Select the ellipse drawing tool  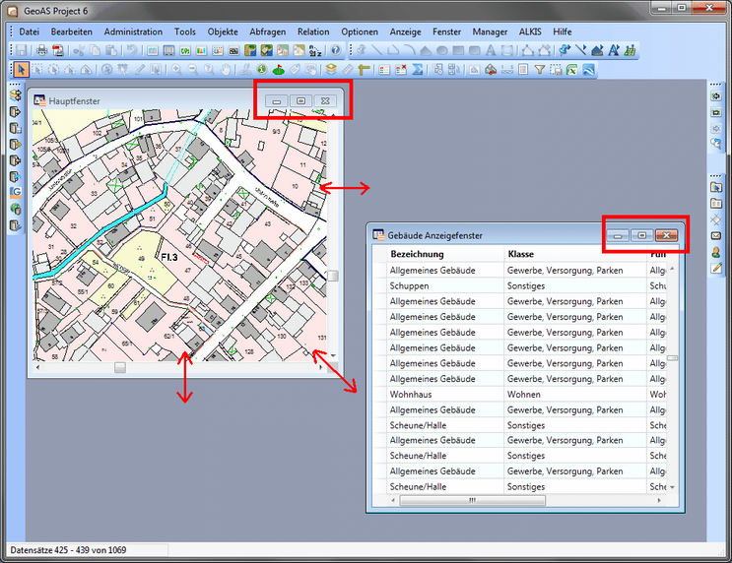[x=442, y=50]
